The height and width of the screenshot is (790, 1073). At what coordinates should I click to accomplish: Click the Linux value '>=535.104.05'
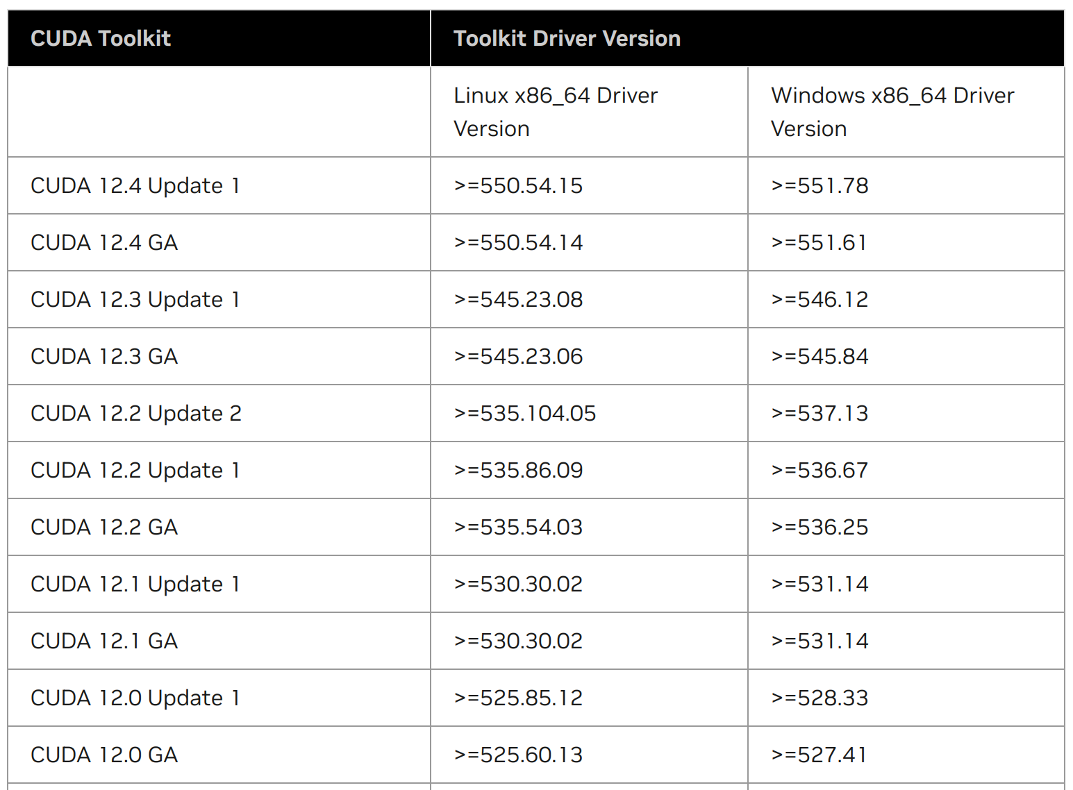coord(525,413)
